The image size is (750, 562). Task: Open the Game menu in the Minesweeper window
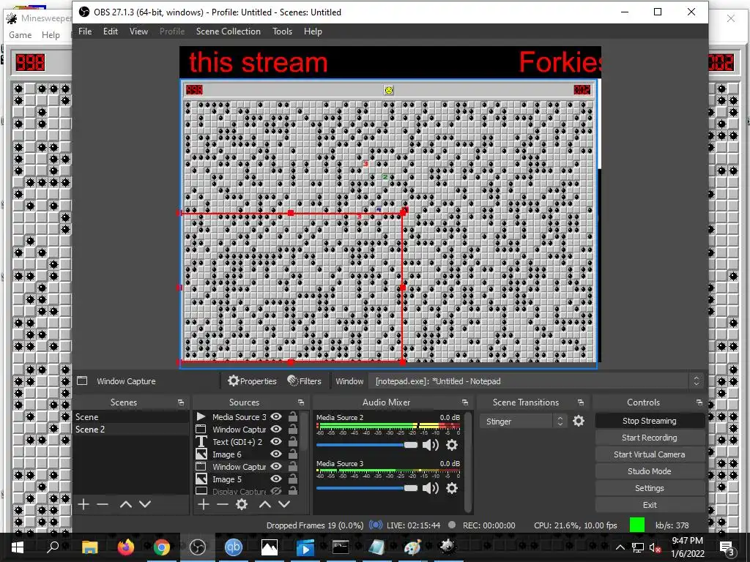point(20,35)
